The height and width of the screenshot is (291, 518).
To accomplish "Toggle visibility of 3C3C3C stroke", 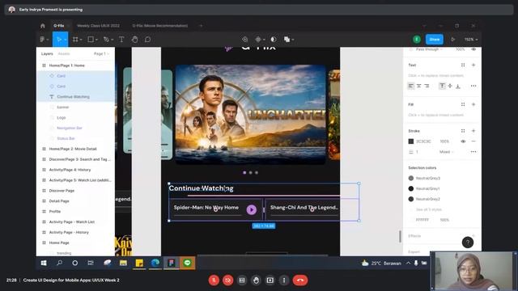I will pyautogui.click(x=463, y=141).
